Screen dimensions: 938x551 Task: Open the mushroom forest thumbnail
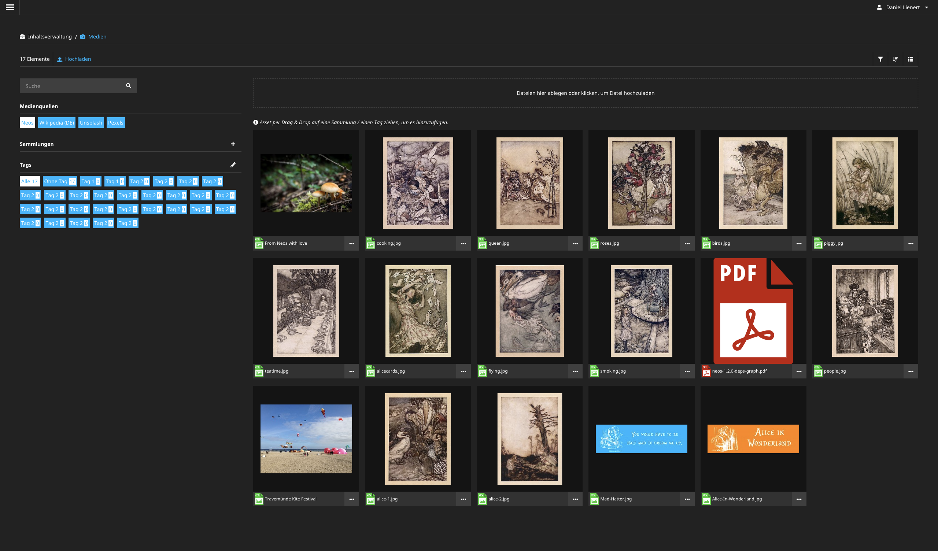306,183
